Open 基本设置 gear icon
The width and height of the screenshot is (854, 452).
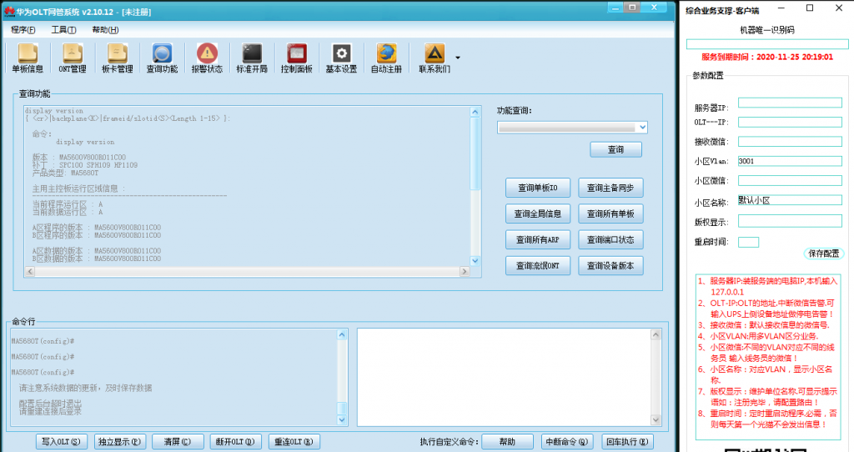[341, 58]
